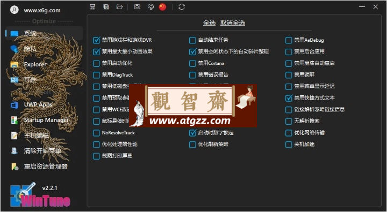Click the save-all (double floppy) toolbar icon

pyautogui.click(x=106, y=7)
